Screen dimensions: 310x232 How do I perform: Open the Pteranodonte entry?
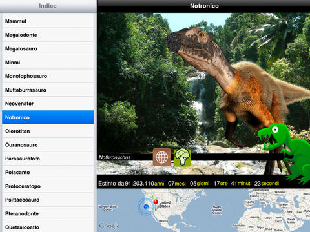48,213
